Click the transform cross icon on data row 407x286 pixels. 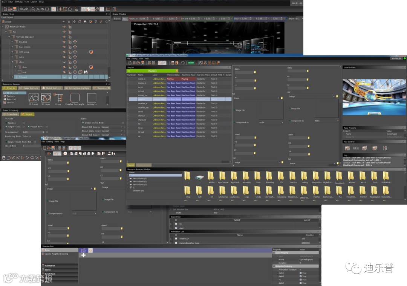pos(75,57)
